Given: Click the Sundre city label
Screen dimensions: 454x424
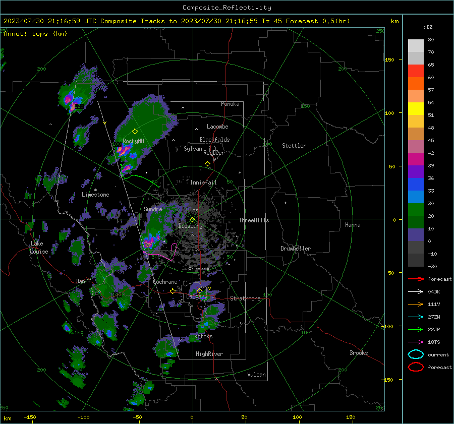Looking at the screenshot, I should (153, 209).
